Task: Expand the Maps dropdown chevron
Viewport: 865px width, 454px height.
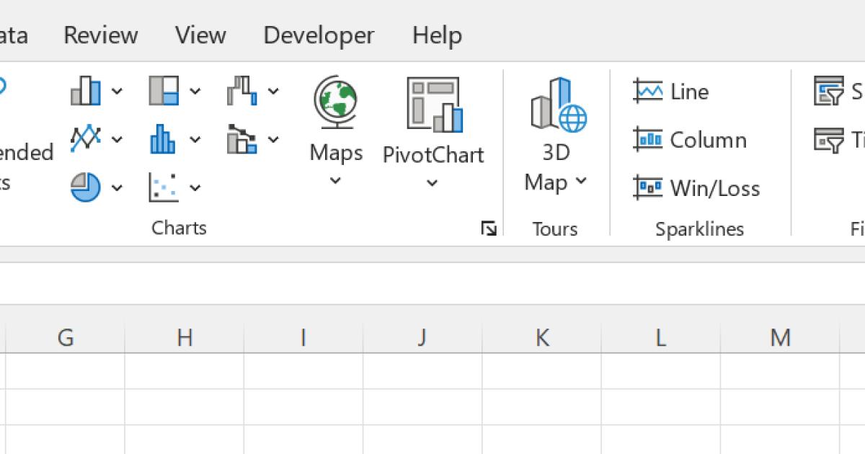Action: [336, 181]
